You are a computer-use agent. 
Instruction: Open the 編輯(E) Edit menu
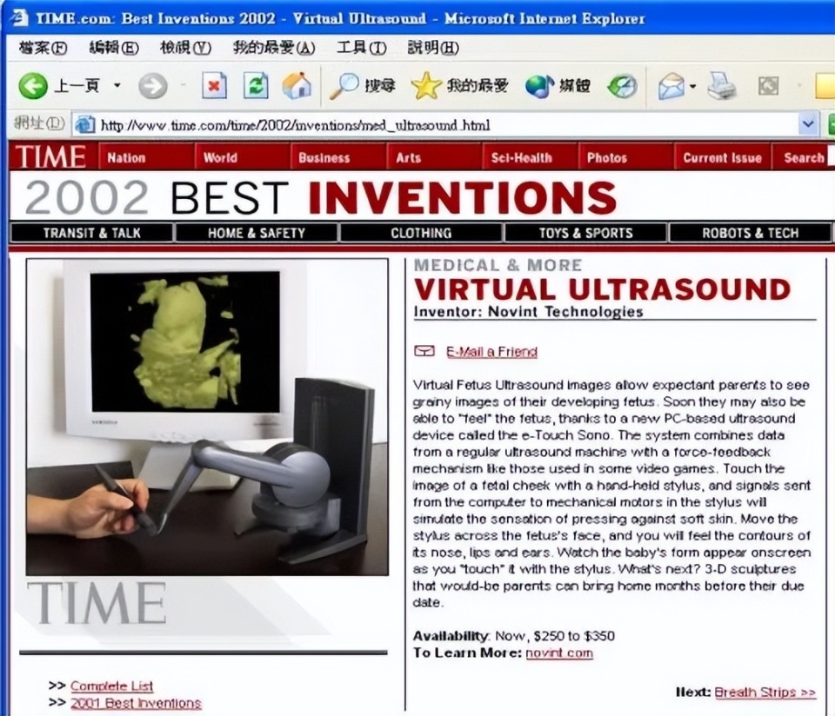114,48
